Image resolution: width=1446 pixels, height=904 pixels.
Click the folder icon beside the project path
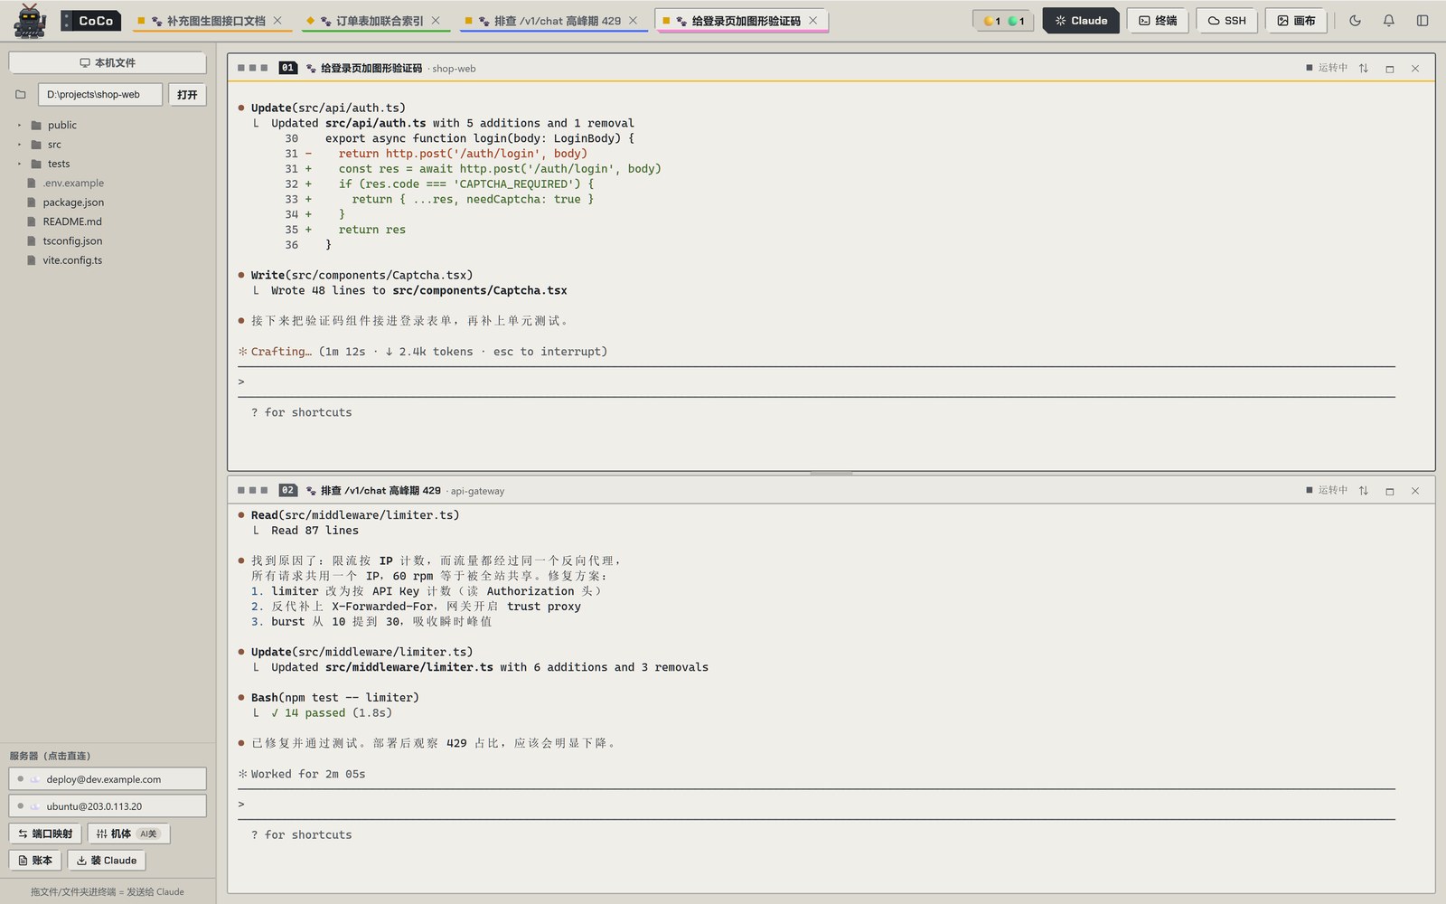tap(21, 94)
